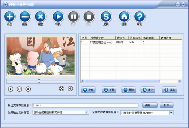Stop the preview video in player
This screenshot has width=189, height=128.
pyautogui.click(x=28, y=89)
